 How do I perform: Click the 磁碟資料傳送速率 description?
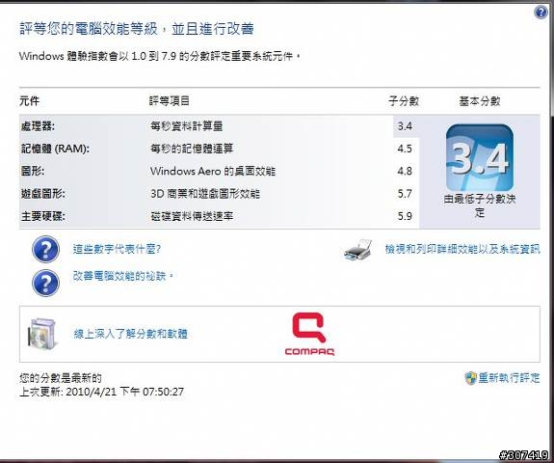(192, 216)
